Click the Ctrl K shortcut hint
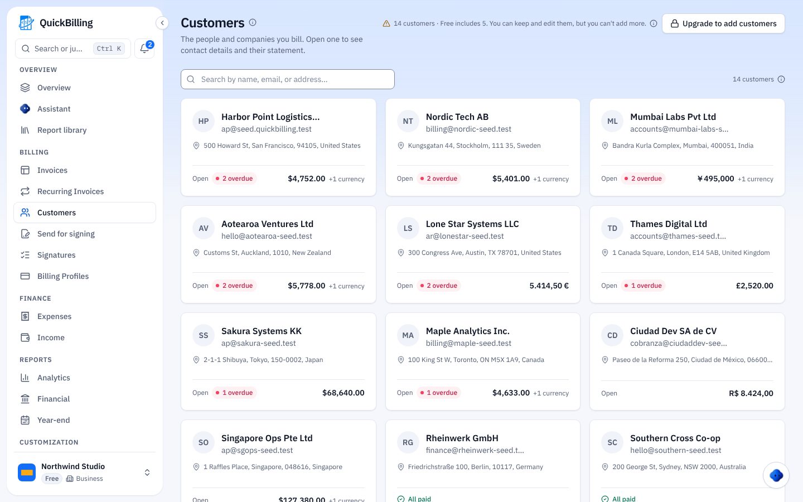The height and width of the screenshot is (502, 803). pos(109,49)
